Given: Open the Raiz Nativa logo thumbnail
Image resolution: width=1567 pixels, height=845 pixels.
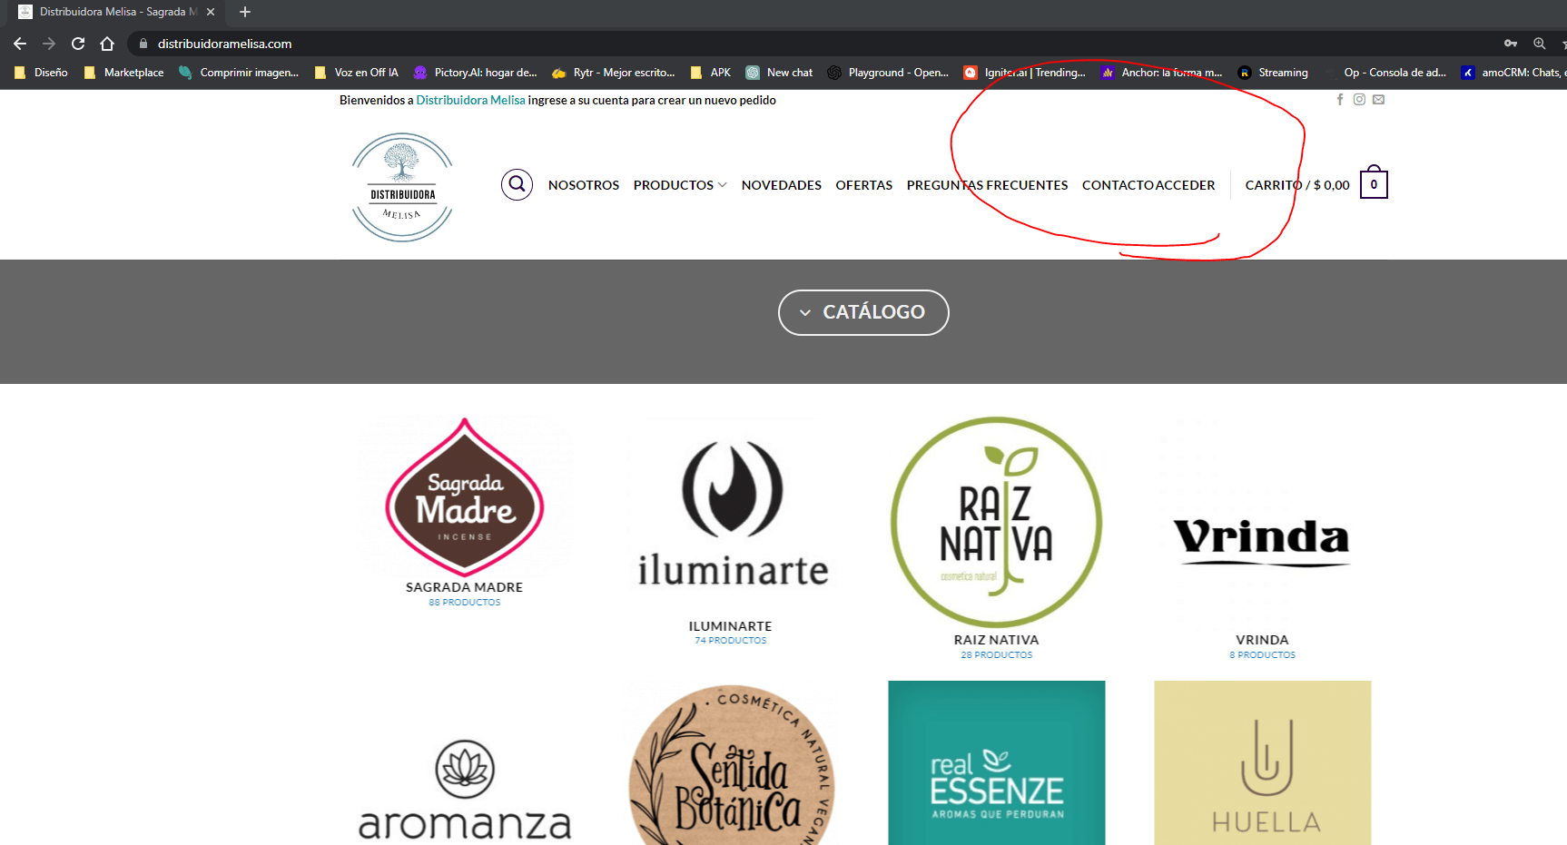Looking at the screenshot, I should pos(997,522).
